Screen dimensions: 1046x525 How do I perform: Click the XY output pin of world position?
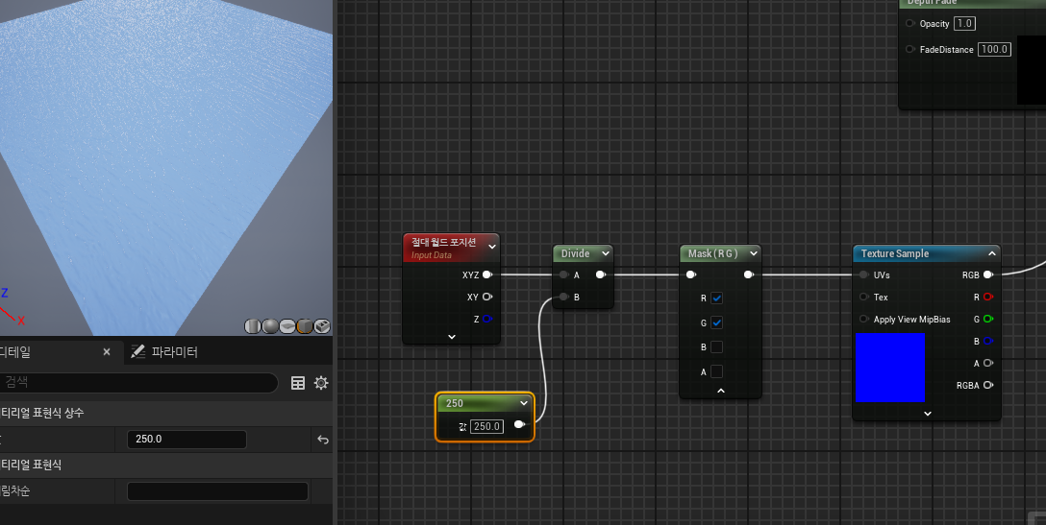(487, 297)
